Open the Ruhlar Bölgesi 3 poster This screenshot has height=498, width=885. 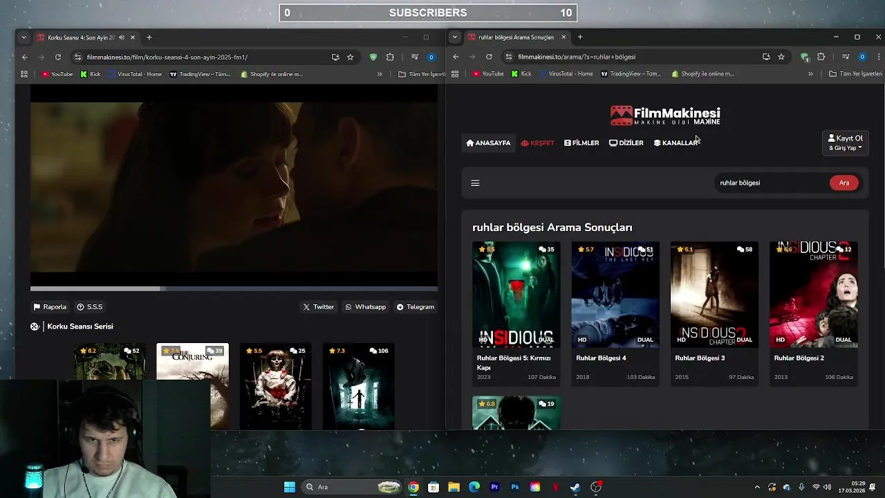(714, 295)
